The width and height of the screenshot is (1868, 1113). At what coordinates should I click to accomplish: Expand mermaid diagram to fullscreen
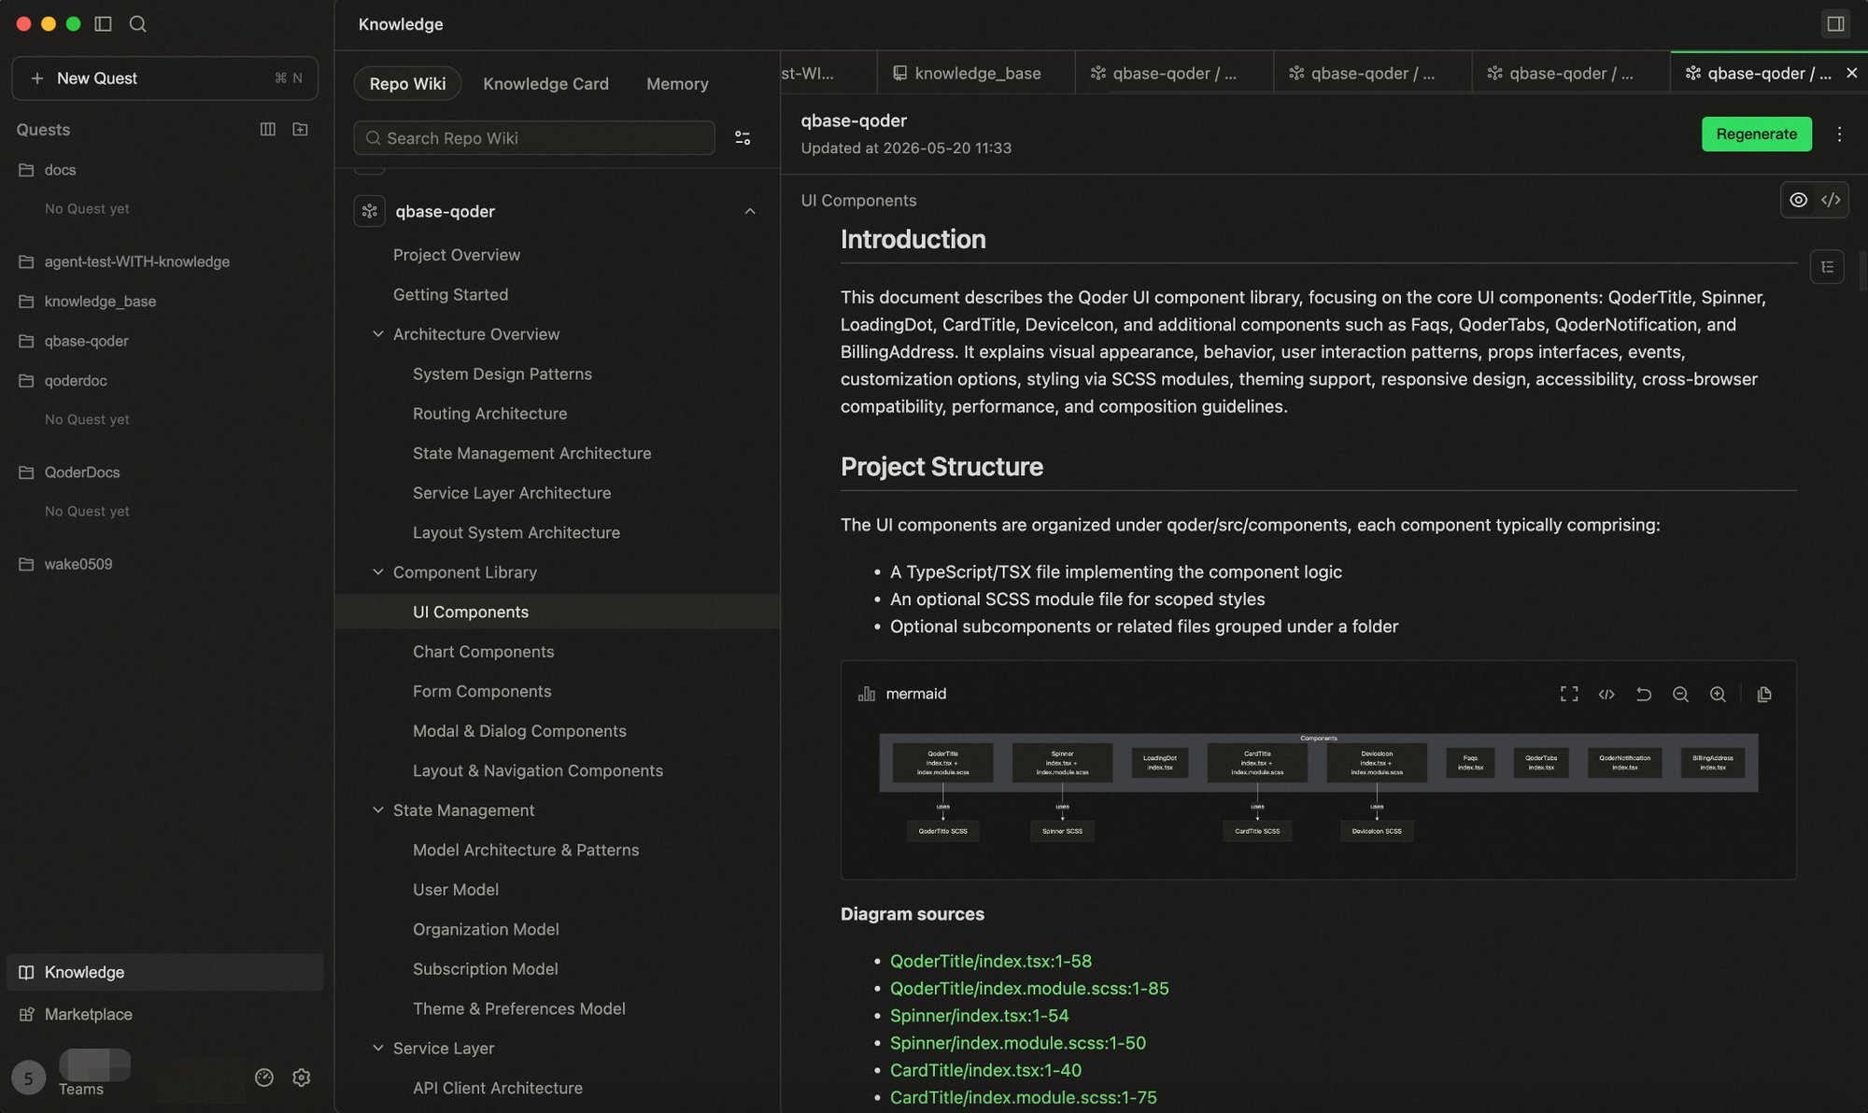pyautogui.click(x=1569, y=694)
